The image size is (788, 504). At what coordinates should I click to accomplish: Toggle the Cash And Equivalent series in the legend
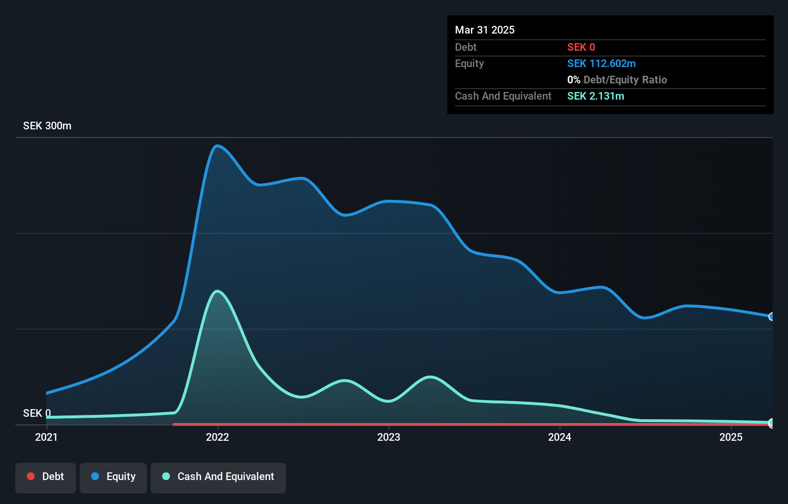point(218,478)
